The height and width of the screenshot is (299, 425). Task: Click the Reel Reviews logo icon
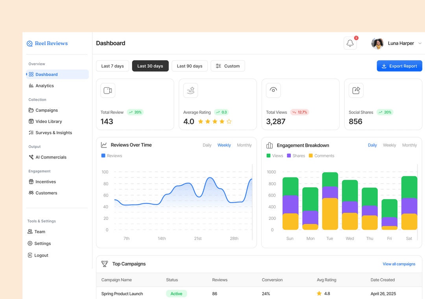30,43
